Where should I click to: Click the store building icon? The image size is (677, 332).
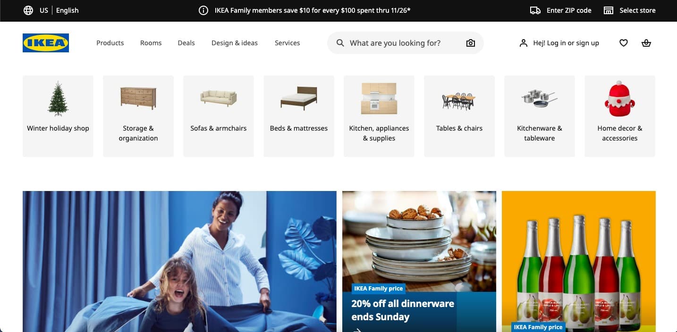[609, 10]
